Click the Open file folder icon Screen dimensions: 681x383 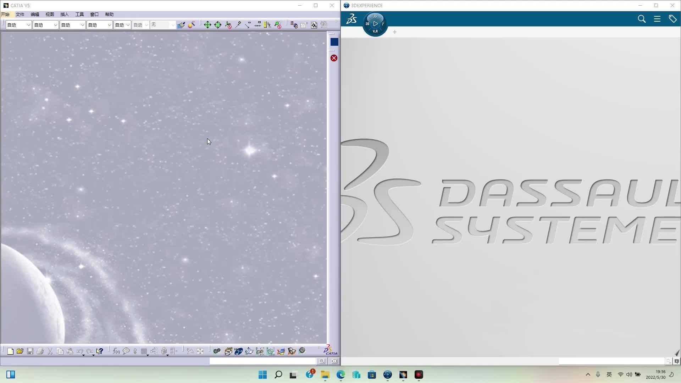[20, 351]
